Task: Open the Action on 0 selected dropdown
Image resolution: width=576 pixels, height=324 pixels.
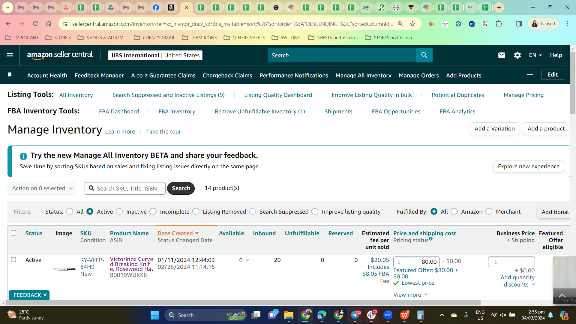Action: tap(42, 188)
